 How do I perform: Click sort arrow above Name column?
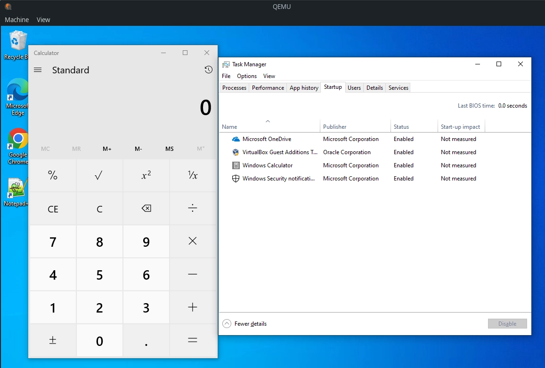[268, 121]
